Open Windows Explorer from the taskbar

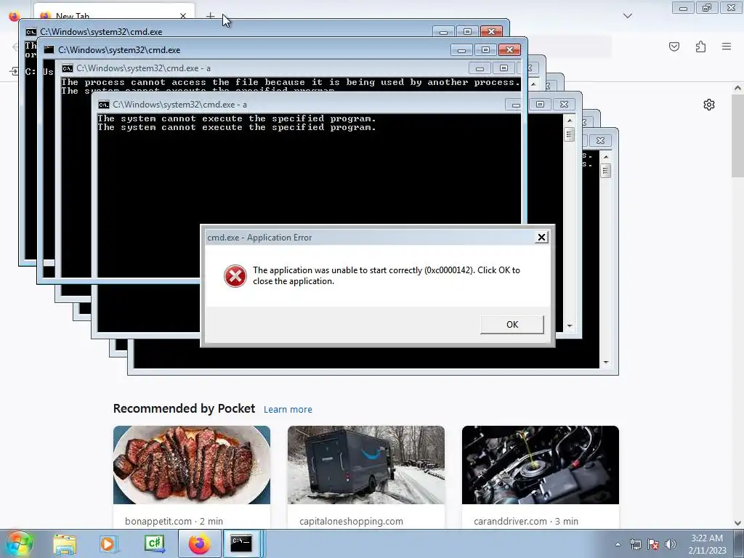65,543
